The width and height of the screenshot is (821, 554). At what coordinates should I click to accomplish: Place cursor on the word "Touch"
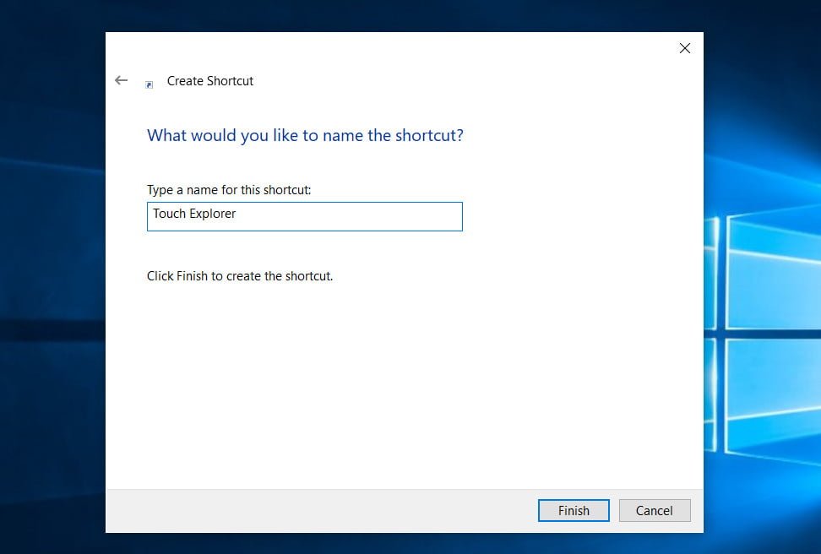click(x=169, y=215)
